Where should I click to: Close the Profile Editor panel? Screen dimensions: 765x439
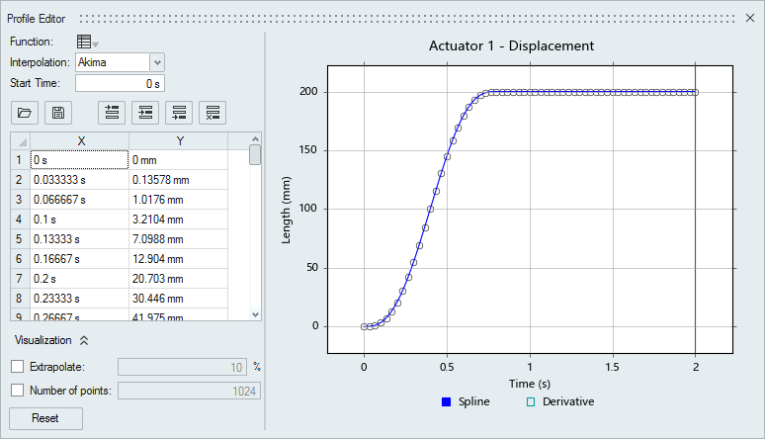click(750, 18)
